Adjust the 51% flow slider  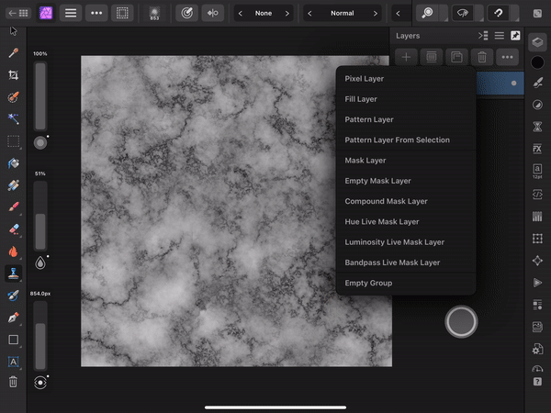point(40,216)
